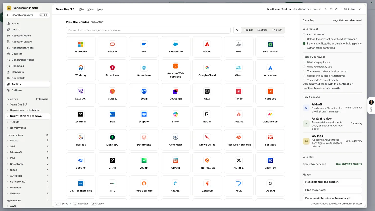The image size is (375, 211).
Task: Choose the Workday card in vendor grid
Action: (81, 70)
